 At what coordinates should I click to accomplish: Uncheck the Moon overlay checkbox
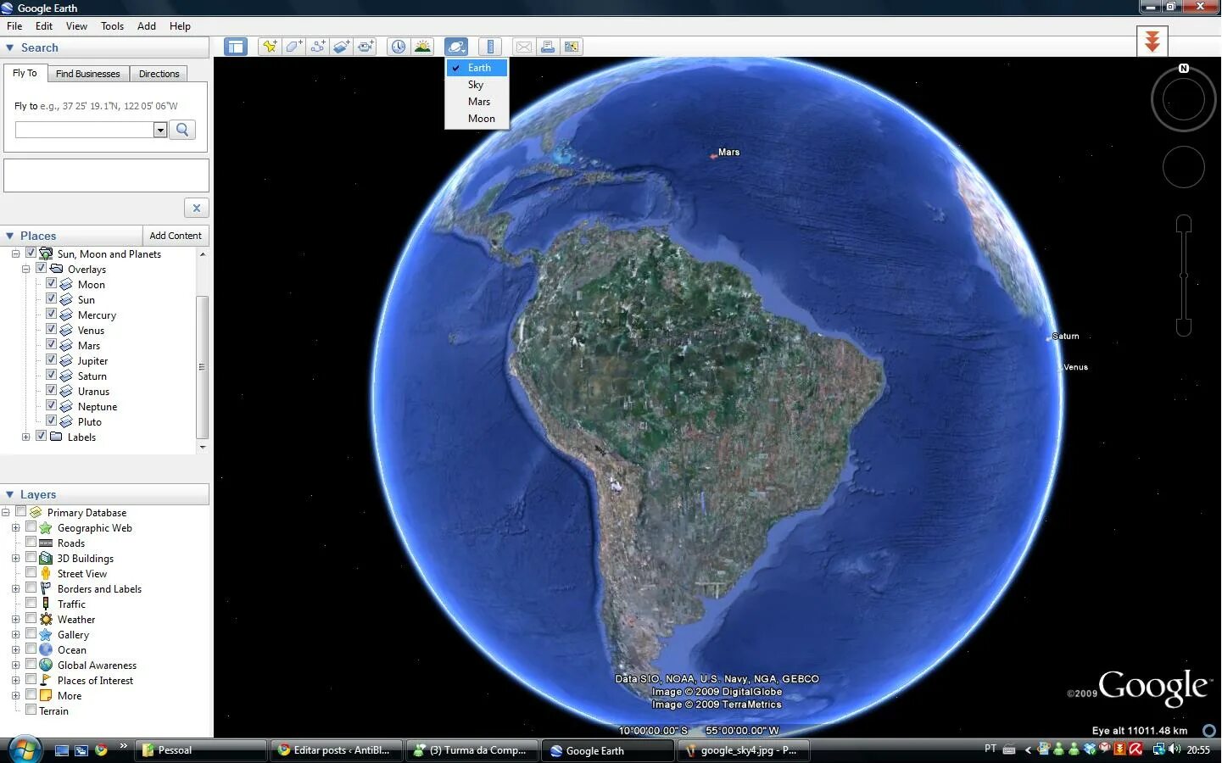[x=51, y=283]
